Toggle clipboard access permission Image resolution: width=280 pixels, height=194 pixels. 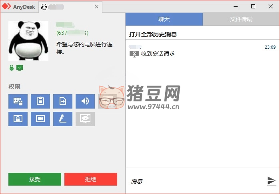(x=40, y=101)
